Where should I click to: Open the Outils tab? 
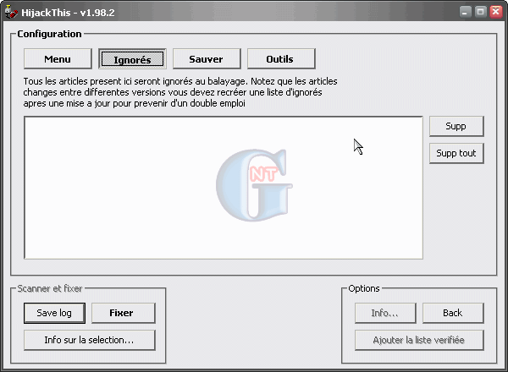coord(281,59)
